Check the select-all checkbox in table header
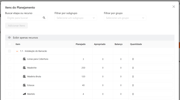180x100 pixels. pos(9,44)
